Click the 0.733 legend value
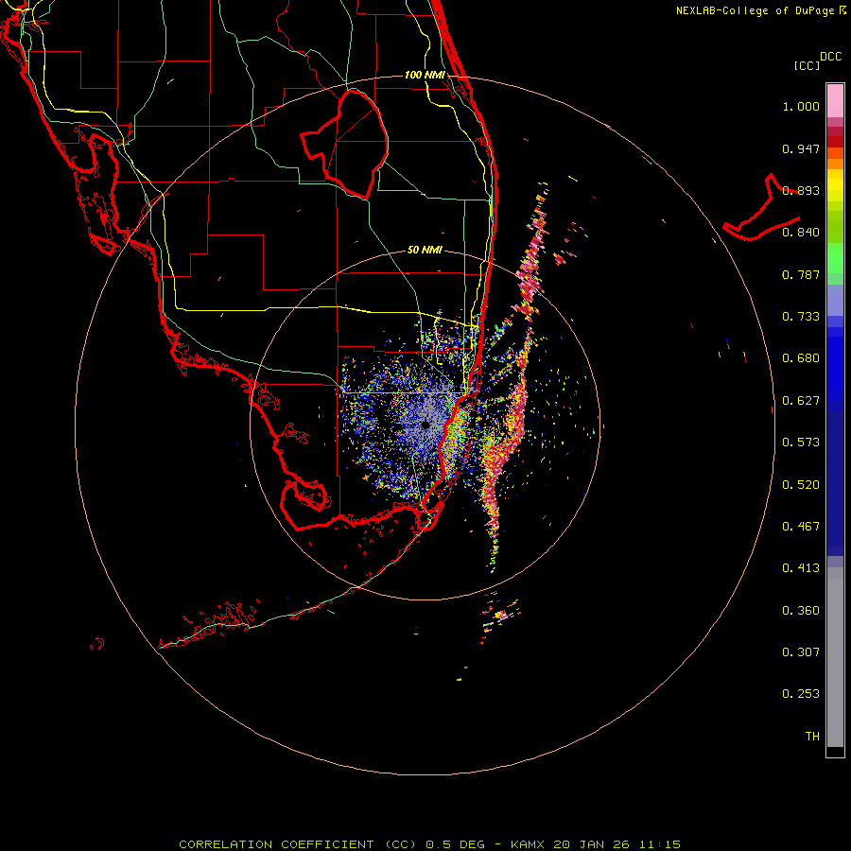 pos(801,317)
